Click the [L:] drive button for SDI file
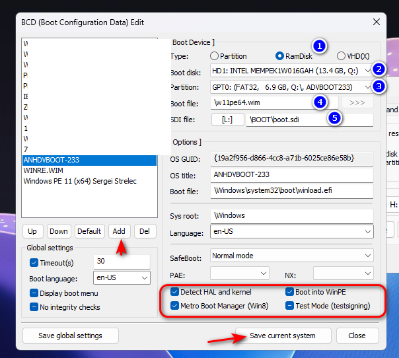 tap(227, 120)
